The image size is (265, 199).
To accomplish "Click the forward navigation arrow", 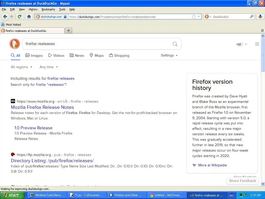I will click(x=11, y=17).
